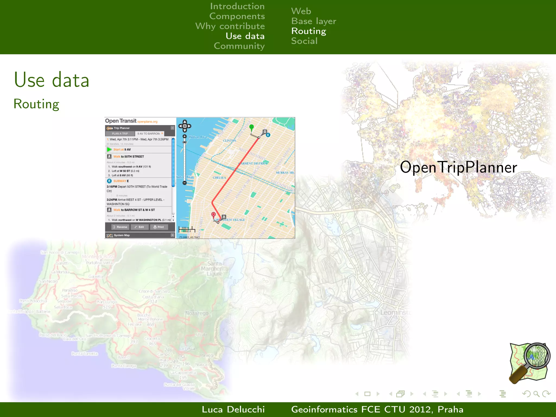Open the Web subsection link
This screenshot has height=417, width=556.
coord(301,11)
